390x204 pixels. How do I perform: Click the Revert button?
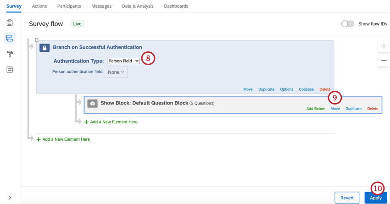coord(347,198)
